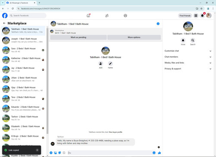This screenshot has height=157, width=216.
Task: Open Eduardo - 2 Beds 1 Bath House chat
Action: click(x=23, y=109)
